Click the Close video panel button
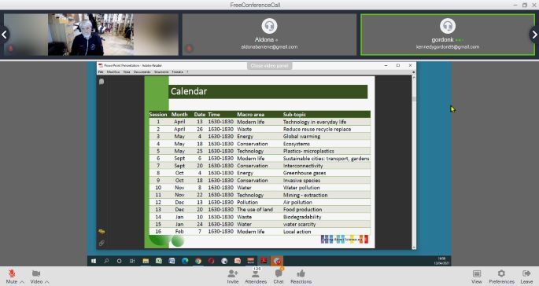Image resolution: width=539 pixels, height=286 pixels. click(269, 65)
